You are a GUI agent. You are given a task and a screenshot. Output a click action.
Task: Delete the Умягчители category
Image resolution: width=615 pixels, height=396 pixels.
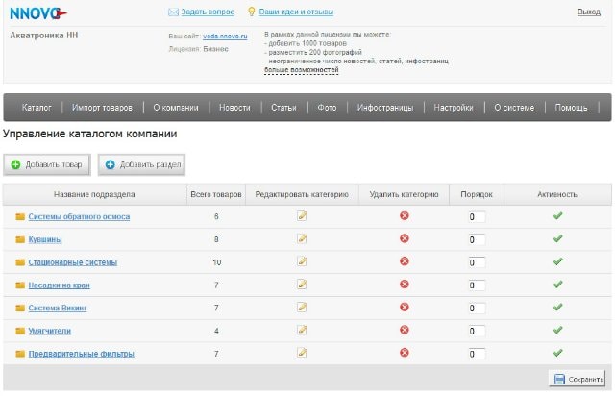pyautogui.click(x=405, y=331)
